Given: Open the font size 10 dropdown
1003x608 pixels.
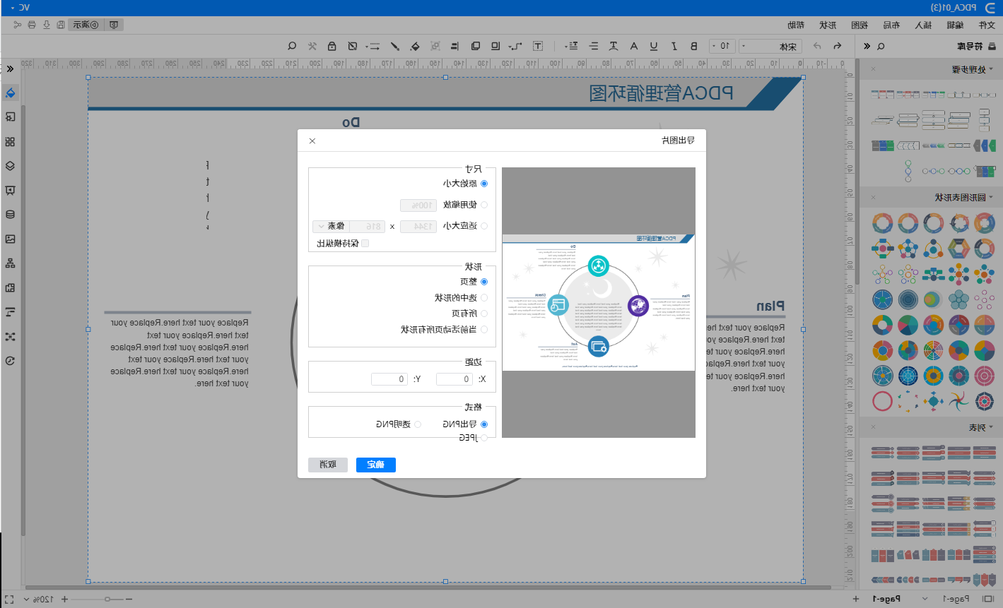Looking at the screenshot, I should (x=721, y=46).
